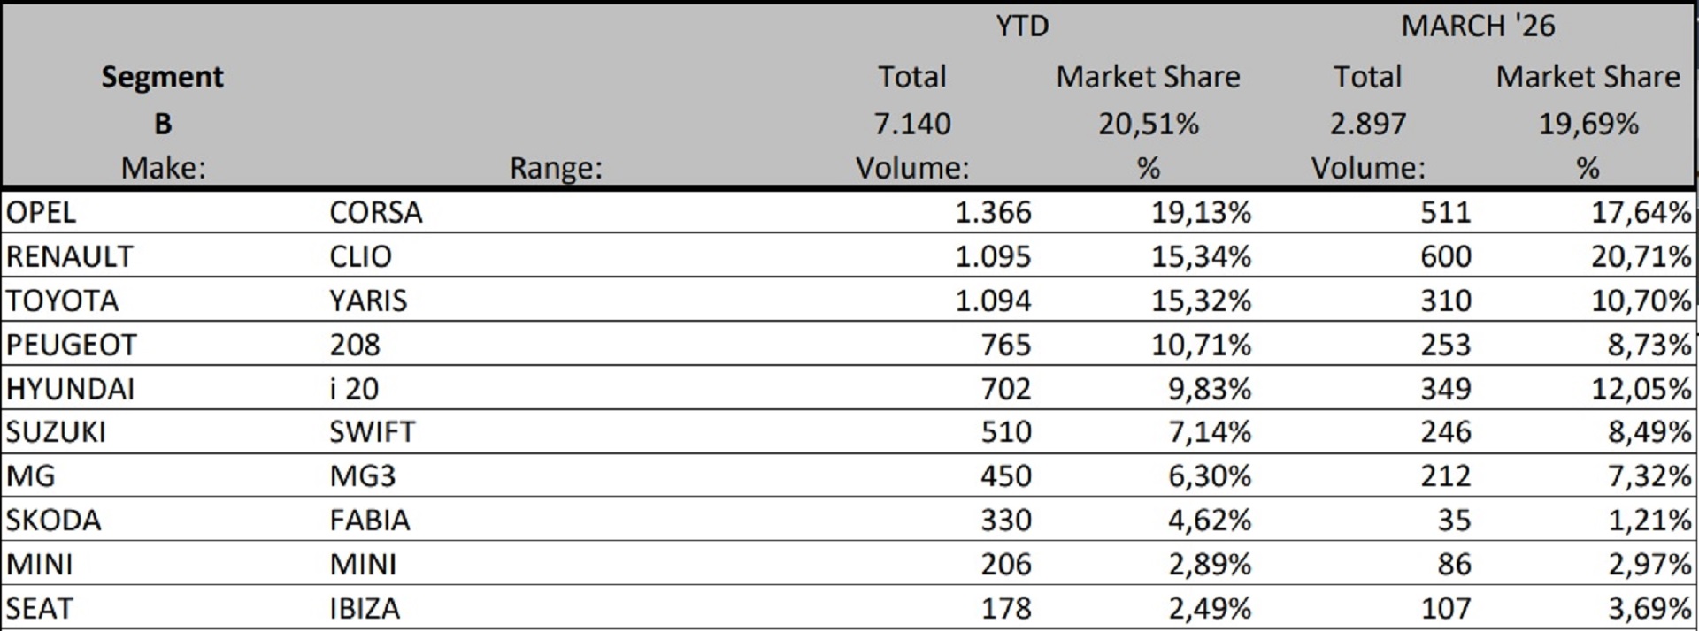Select the CLIO range cell
Image resolution: width=1699 pixels, height=631 pixels.
360,256
